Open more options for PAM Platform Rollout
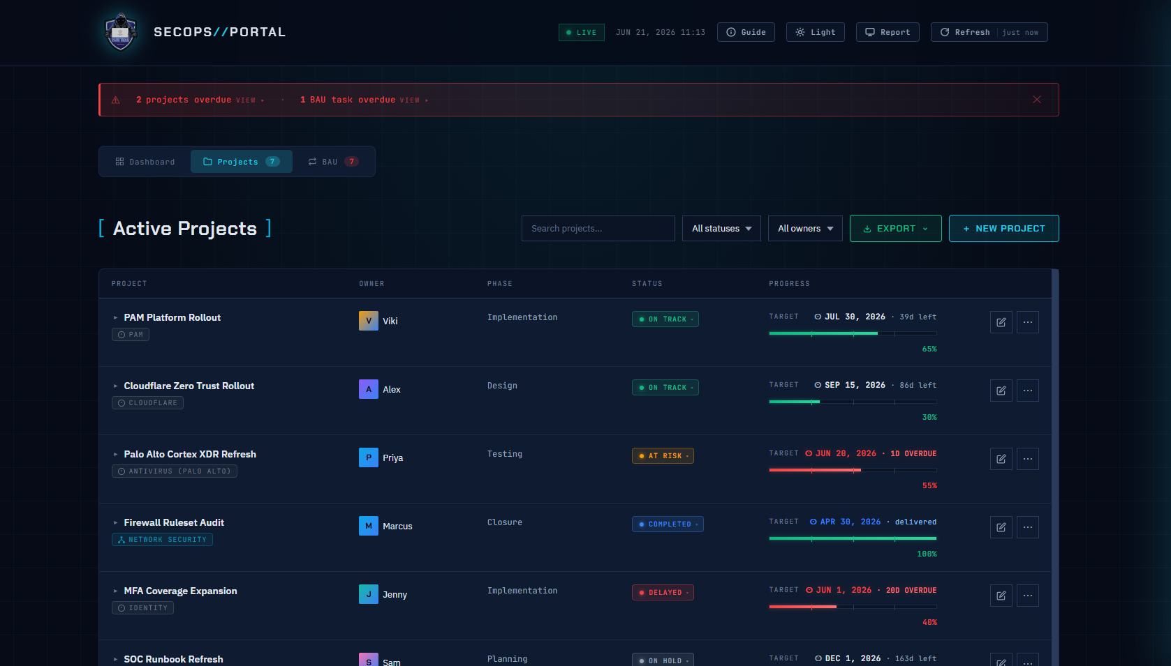The width and height of the screenshot is (1171, 666). 1028,322
